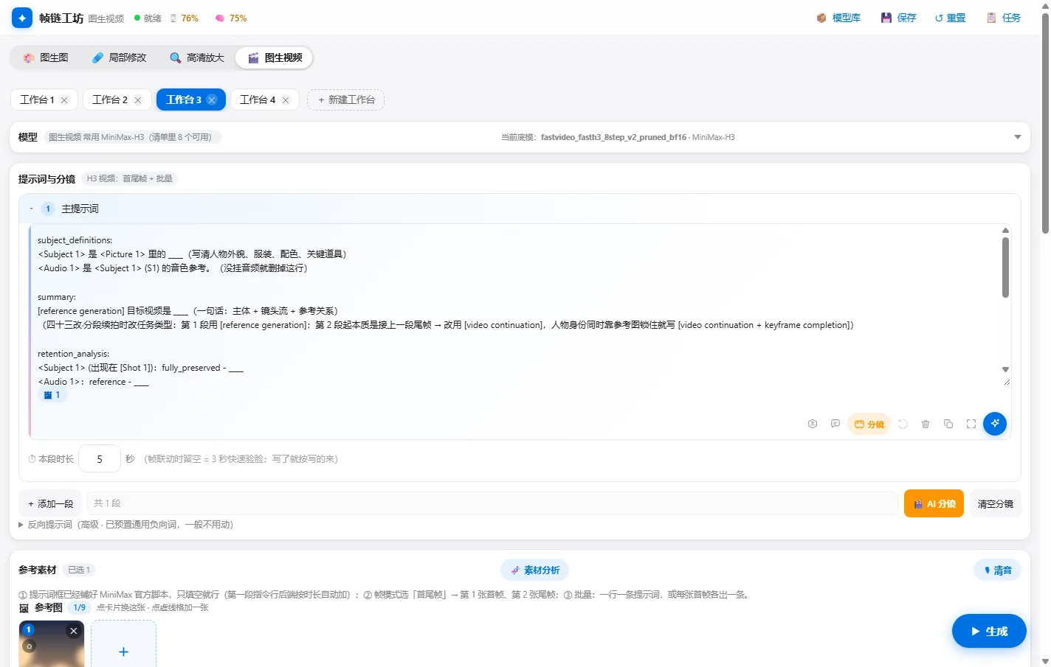Click the copy icon in prompt toolbar
1051x667 pixels.
(948, 424)
